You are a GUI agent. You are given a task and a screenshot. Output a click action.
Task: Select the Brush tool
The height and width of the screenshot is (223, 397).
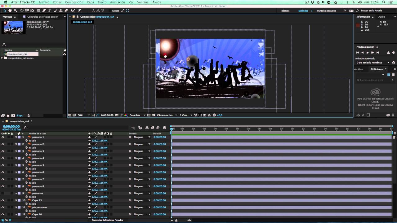click(x=56, y=11)
